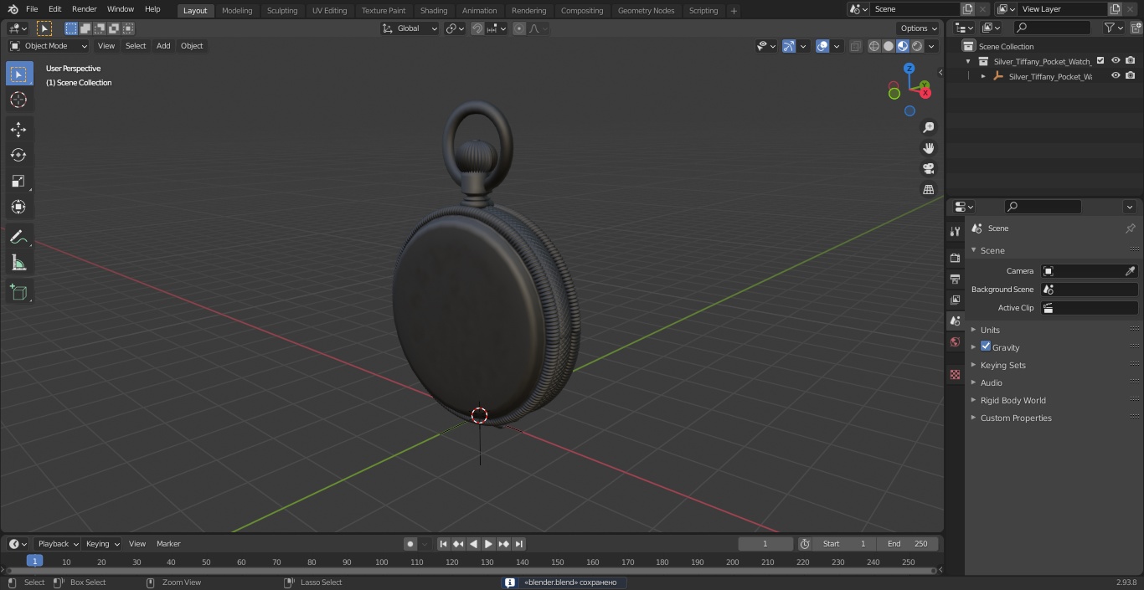Click the current frame number field
1144x590 pixels.
(765, 544)
